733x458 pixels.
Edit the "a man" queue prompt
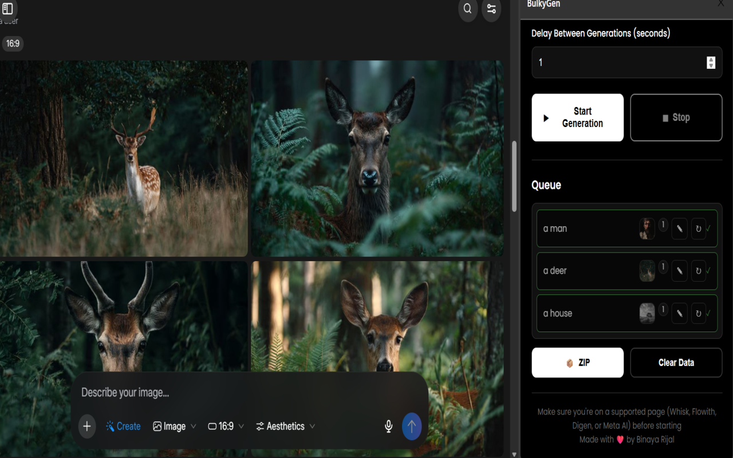coord(680,228)
